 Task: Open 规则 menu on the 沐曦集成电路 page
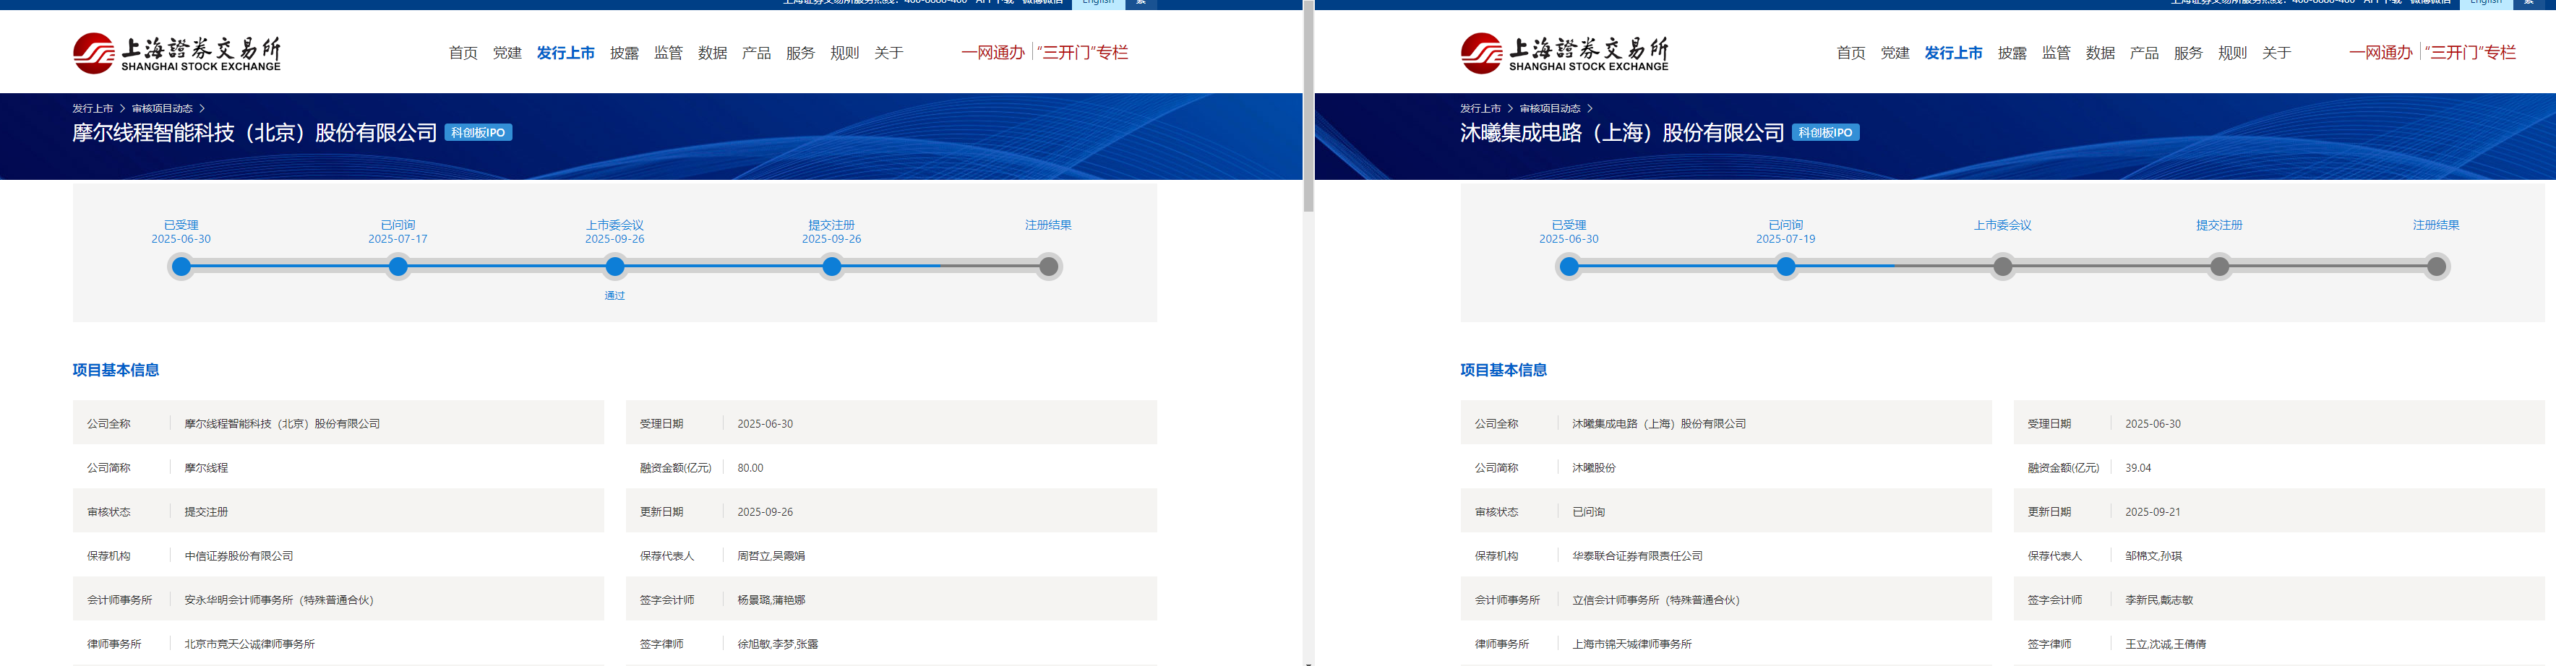click(2233, 53)
